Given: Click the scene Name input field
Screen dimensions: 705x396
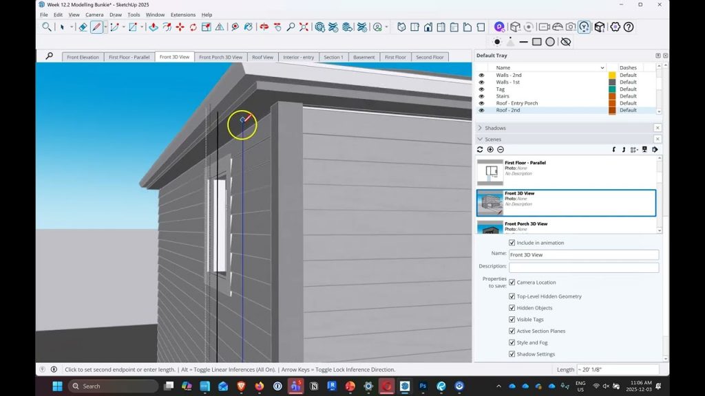Looking at the screenshot, I should click(583, 254).
